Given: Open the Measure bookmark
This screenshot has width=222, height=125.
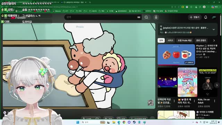Looking at the screenshot, I should click(57, 11).
